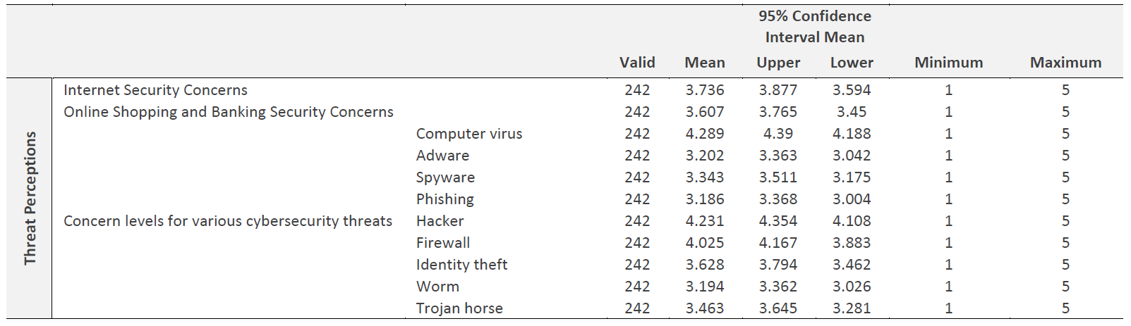Click the Internet Security Concerns row label
The height and width of the screenshot is (326, 1131).
[x=155, y=90]
